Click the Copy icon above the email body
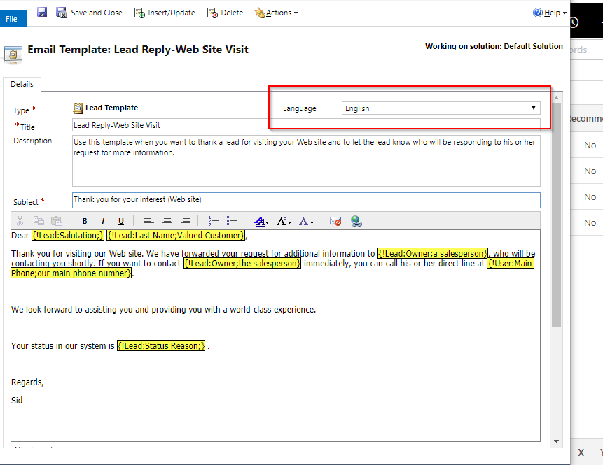The height and width of the screenshot is (465, 603). click(x=39, y=221)
